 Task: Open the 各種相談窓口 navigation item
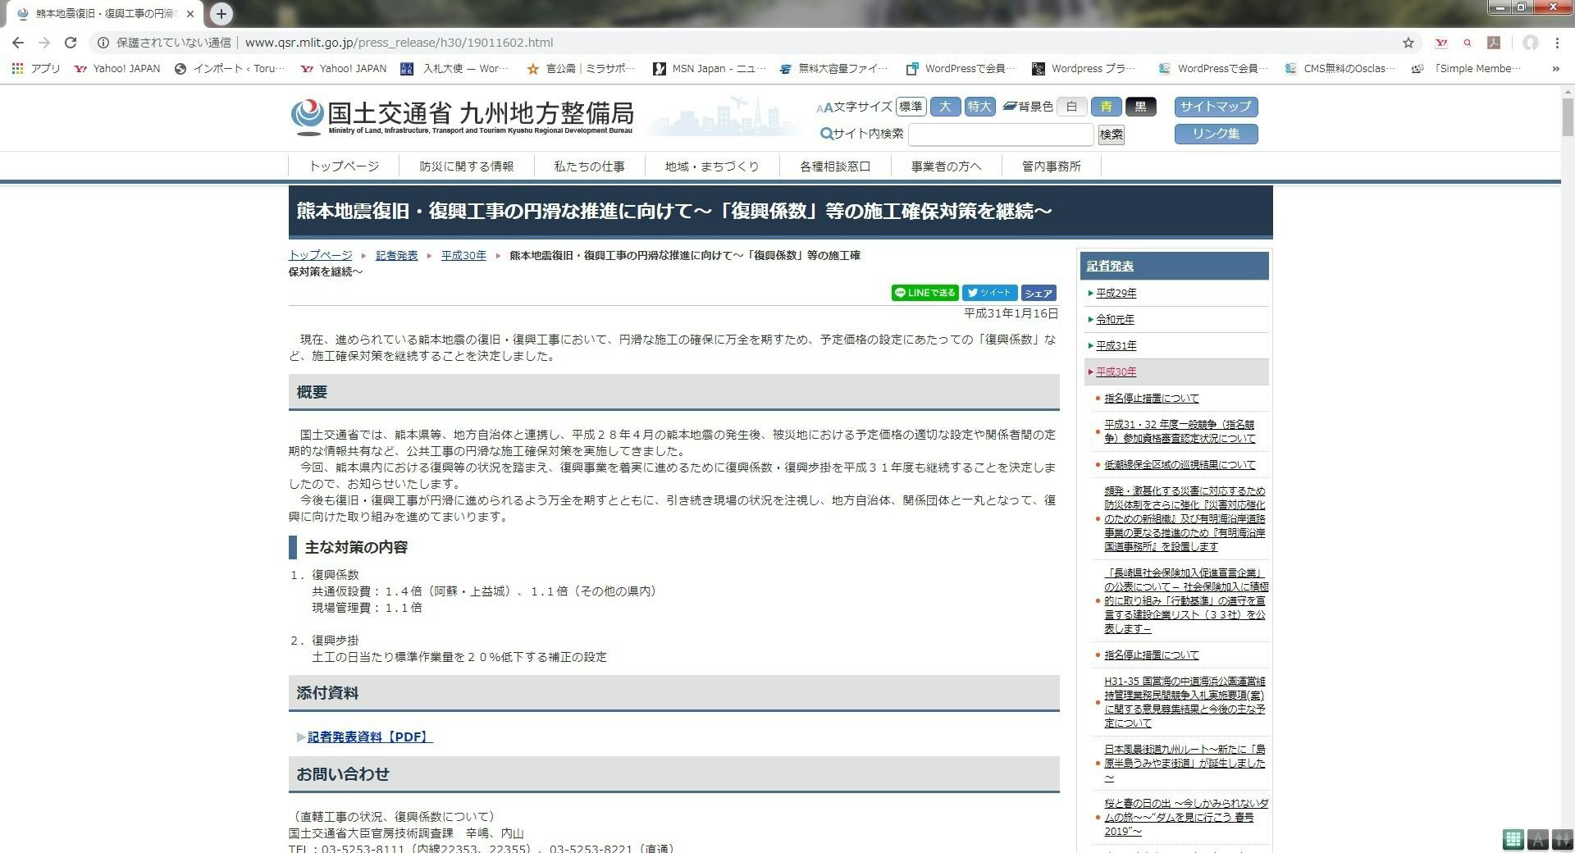pyautogui.click(x=834, y=166)
